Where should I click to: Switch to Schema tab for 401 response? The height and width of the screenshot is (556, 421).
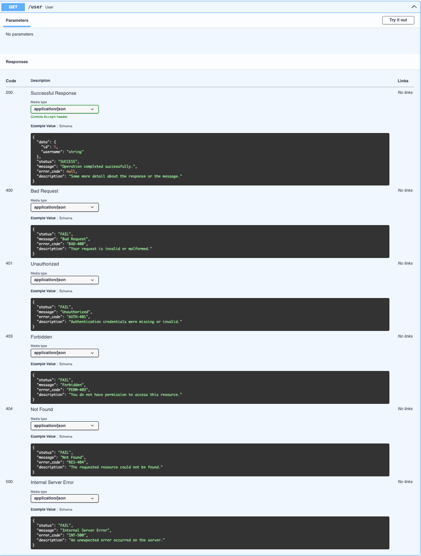tap(65, 291)
